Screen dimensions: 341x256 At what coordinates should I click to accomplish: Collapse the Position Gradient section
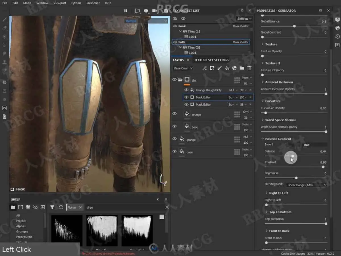coord(263,139)
